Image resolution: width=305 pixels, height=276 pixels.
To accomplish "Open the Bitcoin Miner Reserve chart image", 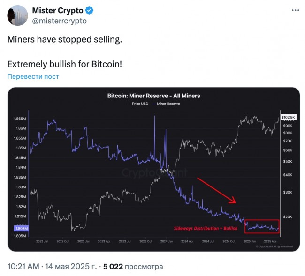I will click(153, 169).
